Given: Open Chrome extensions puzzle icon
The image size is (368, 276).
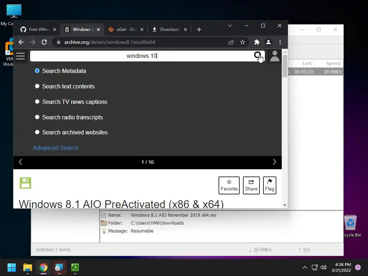Looking at the screenshot, I should (x=257, y=42).
